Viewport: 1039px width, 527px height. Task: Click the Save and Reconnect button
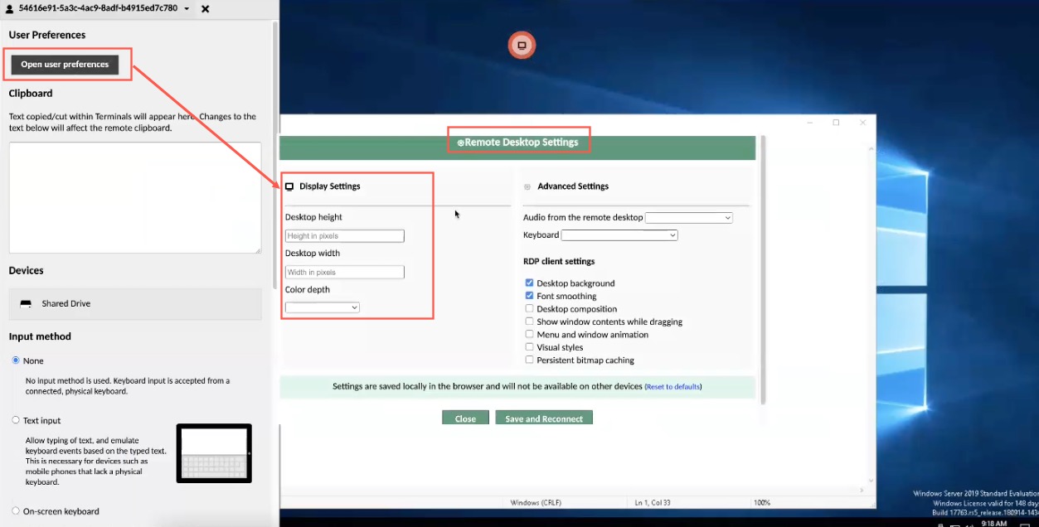544,418
